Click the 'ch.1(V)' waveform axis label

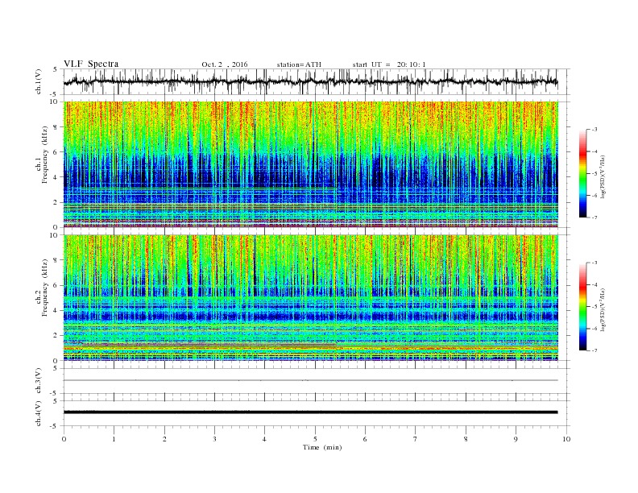tap(39, 81)
